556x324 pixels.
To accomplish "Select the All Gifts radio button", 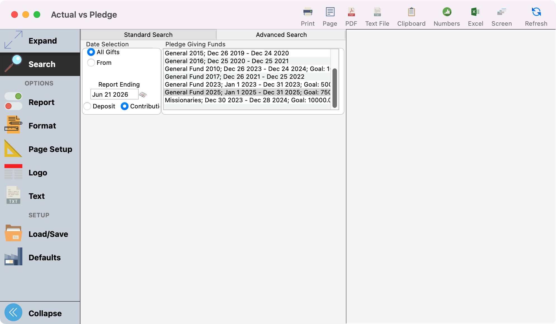I will (91, 52).
